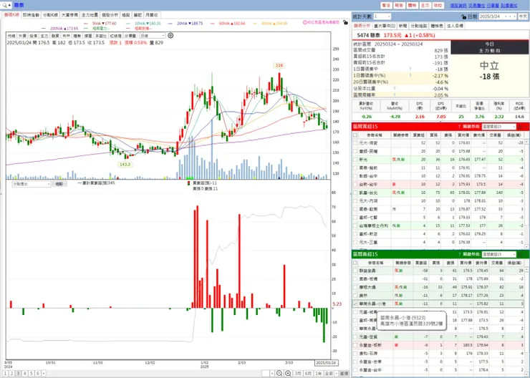Viewport: 530px width, 378px height.
Task: Open the 行事曆 link
Action: [x=493, y=6]
